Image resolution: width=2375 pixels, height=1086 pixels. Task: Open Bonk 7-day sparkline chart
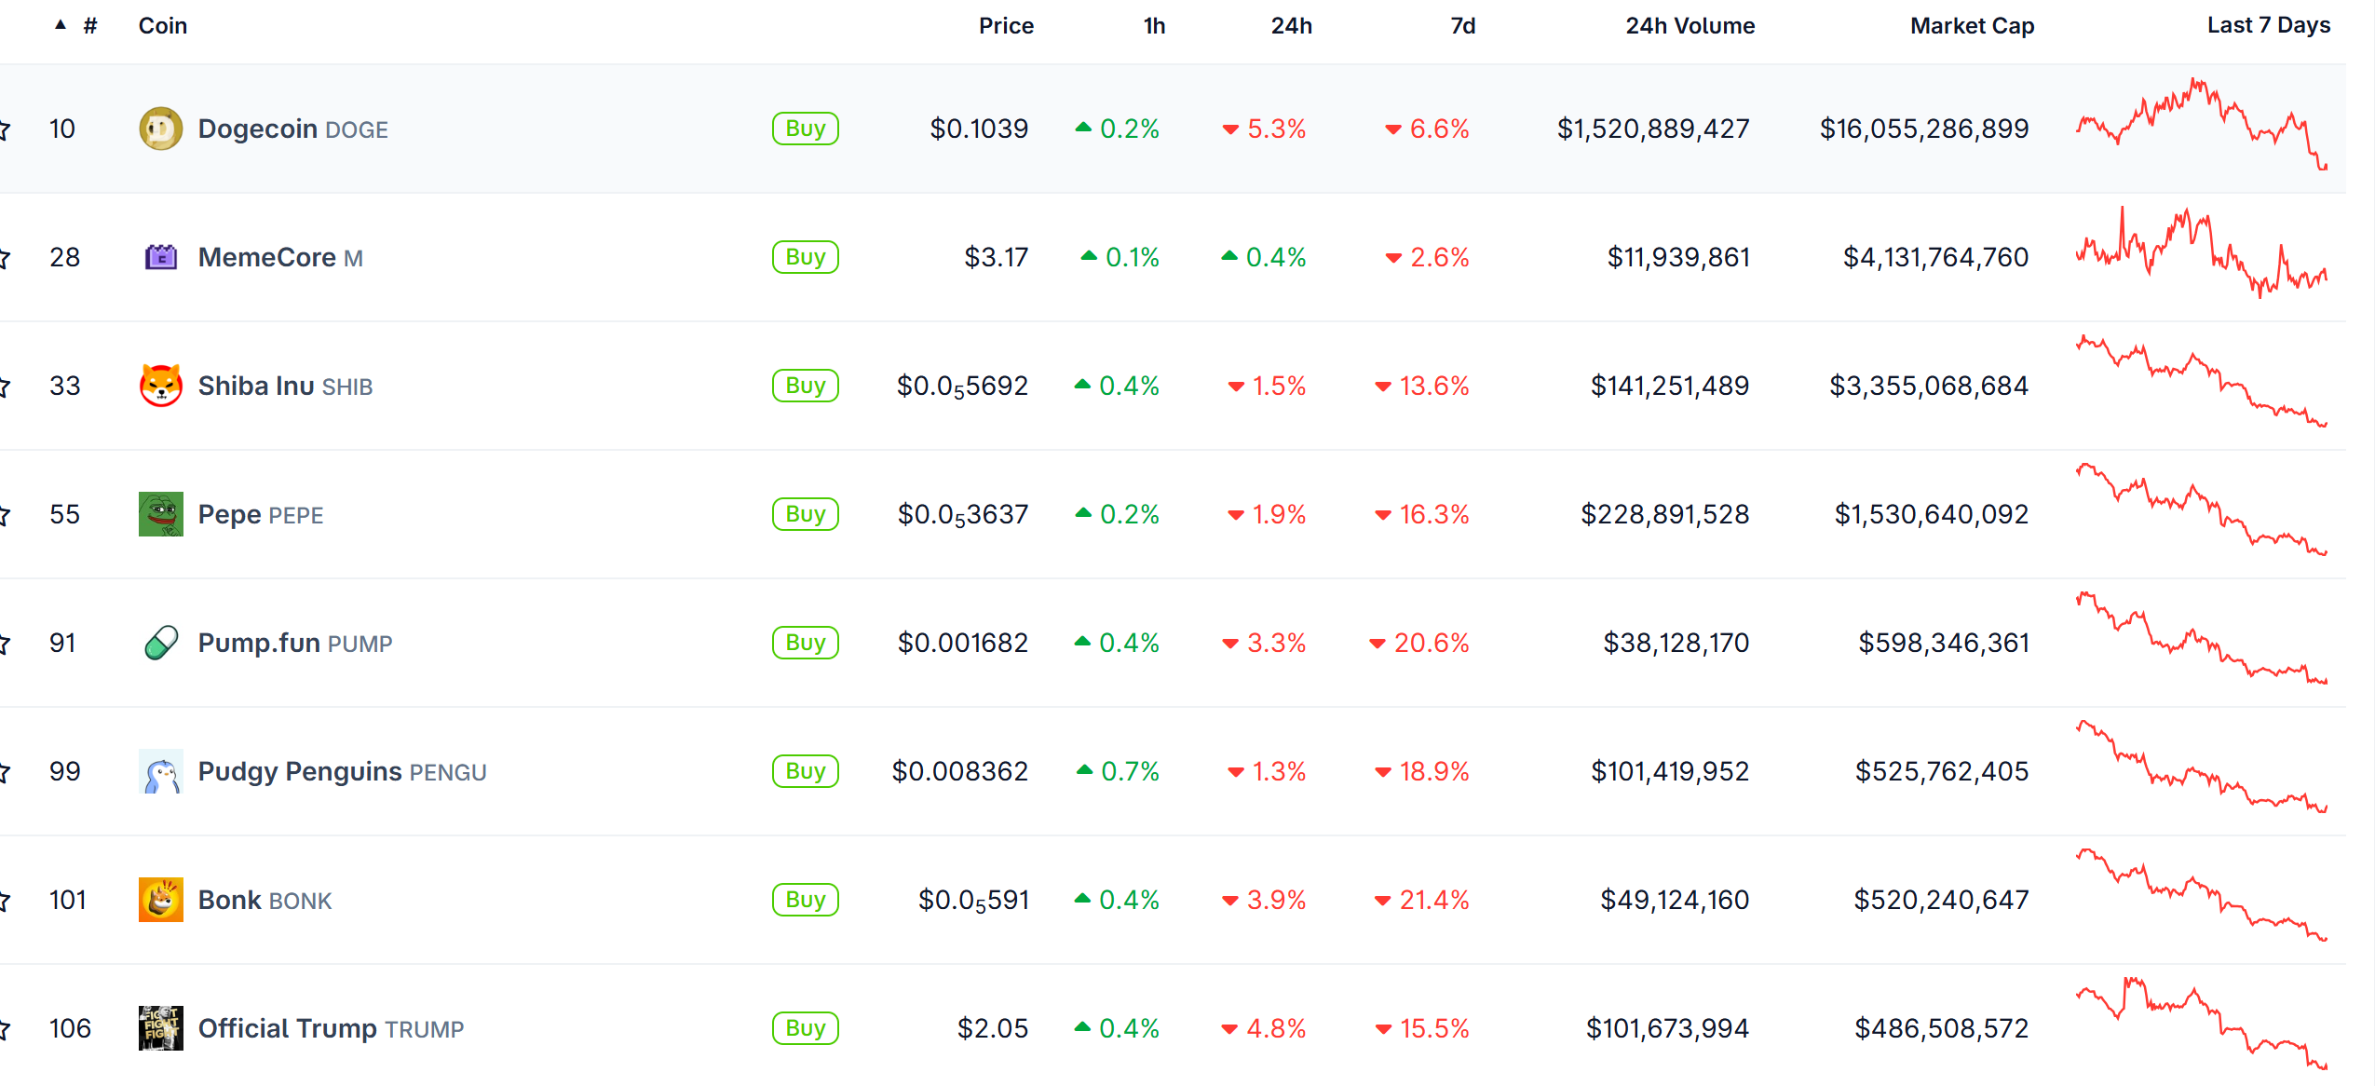coord(2202,895)
